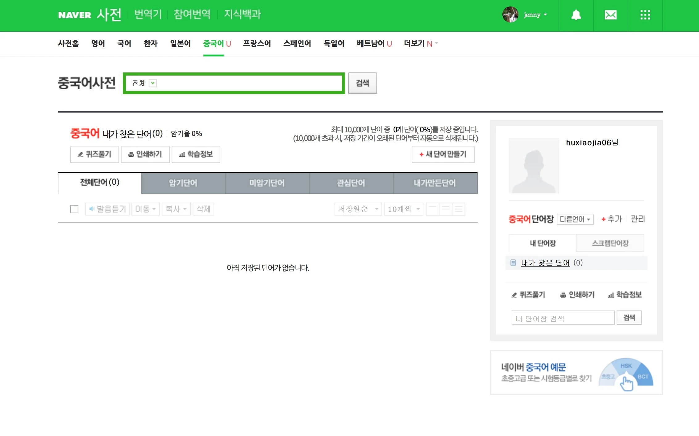Open the 저장일순 sort order dropdown
The image size is (699, 436).
point(358,209)
